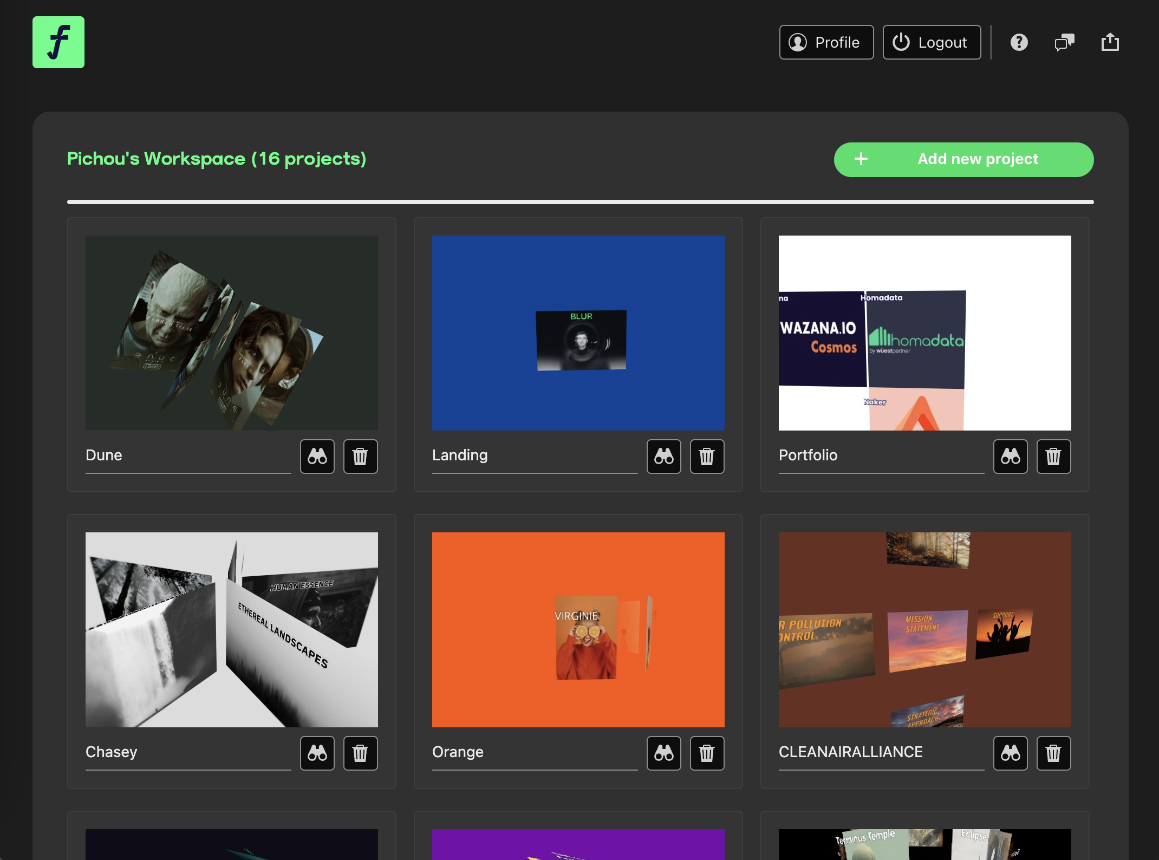
Task: Delete the Landing project
Action: [x=707, y=456]
